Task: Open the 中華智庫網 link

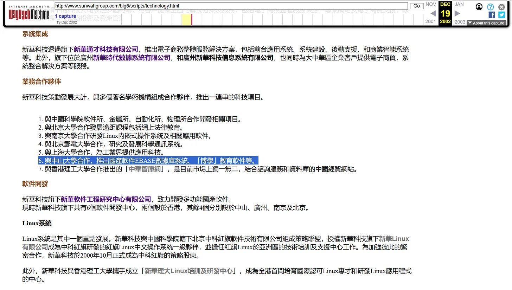Action: click(144, 169)
